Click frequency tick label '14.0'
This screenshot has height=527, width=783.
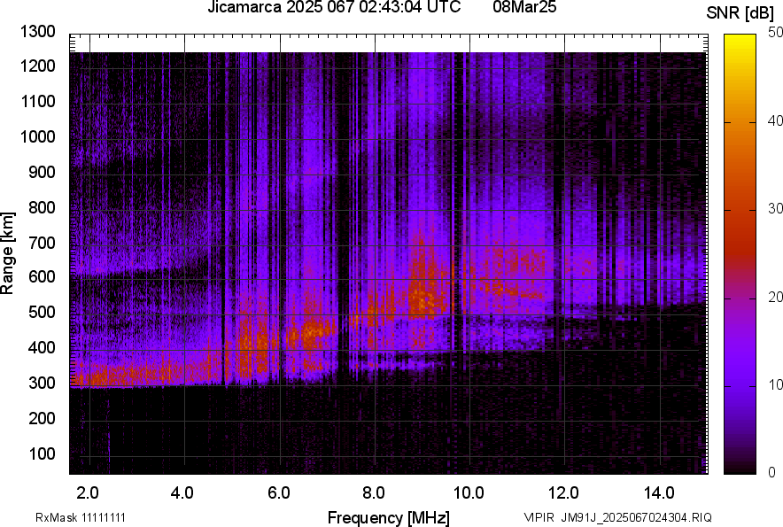(659, 493)
